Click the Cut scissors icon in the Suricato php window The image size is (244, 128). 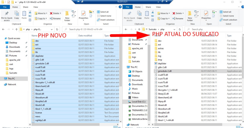point(152,12)
